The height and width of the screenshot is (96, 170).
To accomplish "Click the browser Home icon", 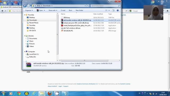I will click(167, 11).
